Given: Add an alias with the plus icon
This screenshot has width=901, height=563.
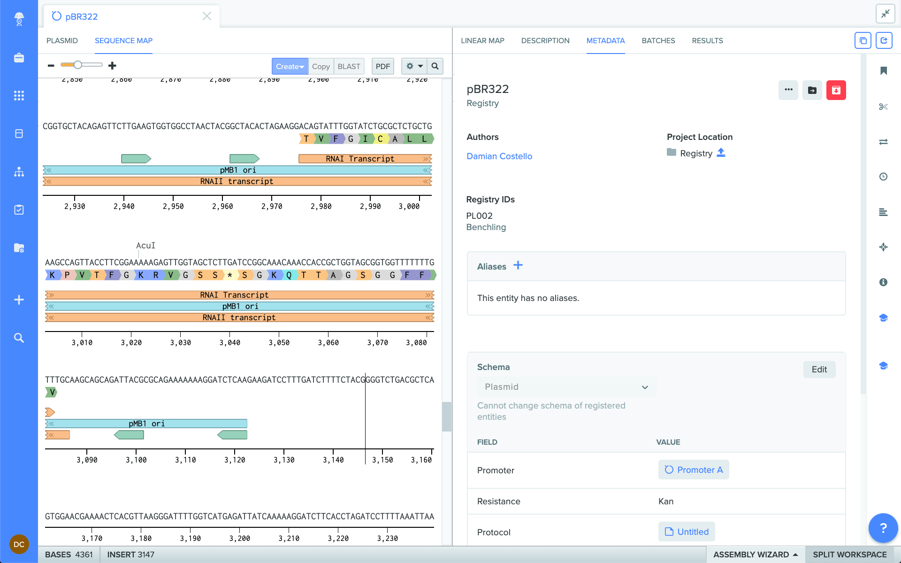Looking at the screenshot, I should tap(518, 265).
